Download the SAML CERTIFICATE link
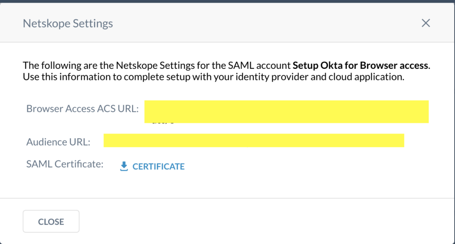This screenshot has height=244, width=455. (x=152, y=166)
